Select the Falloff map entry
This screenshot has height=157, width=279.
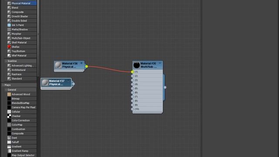pyautogui.click(x=22, y=142)
